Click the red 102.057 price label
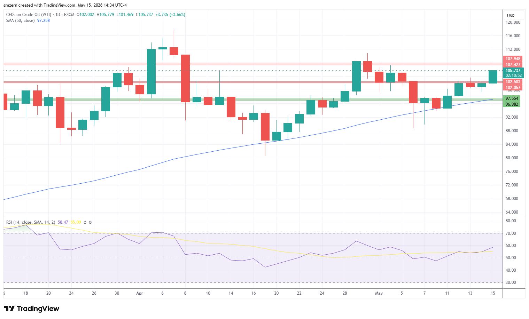 513,88
